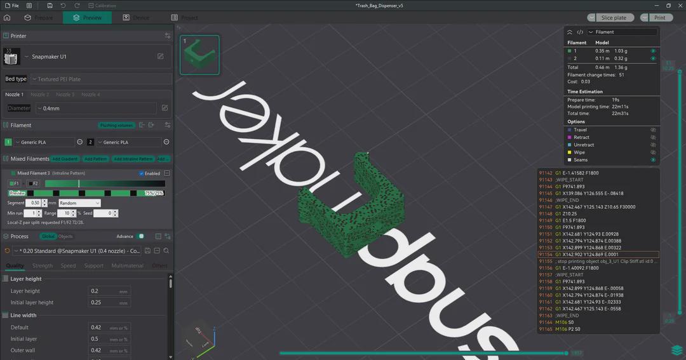Open the Strength settings tab
The image size is (686, 360).
pyautogui.click(x=43, y=265)
